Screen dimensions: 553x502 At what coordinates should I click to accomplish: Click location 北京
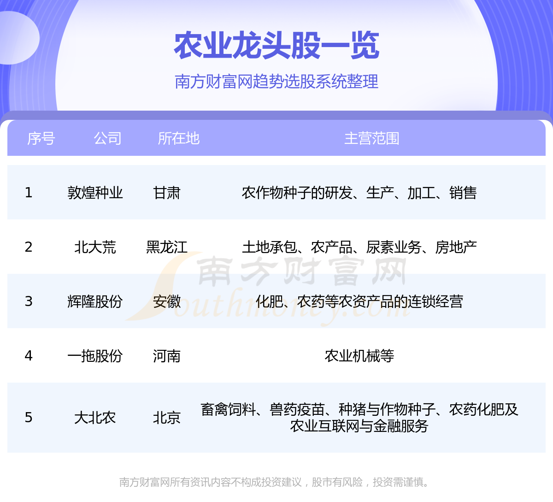(x=167, y=418)
